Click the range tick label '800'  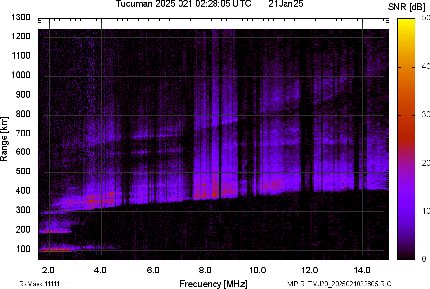click(x=23, y=114)
